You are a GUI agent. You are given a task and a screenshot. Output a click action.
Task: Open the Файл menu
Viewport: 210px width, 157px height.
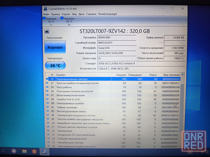tap(46, 14)
